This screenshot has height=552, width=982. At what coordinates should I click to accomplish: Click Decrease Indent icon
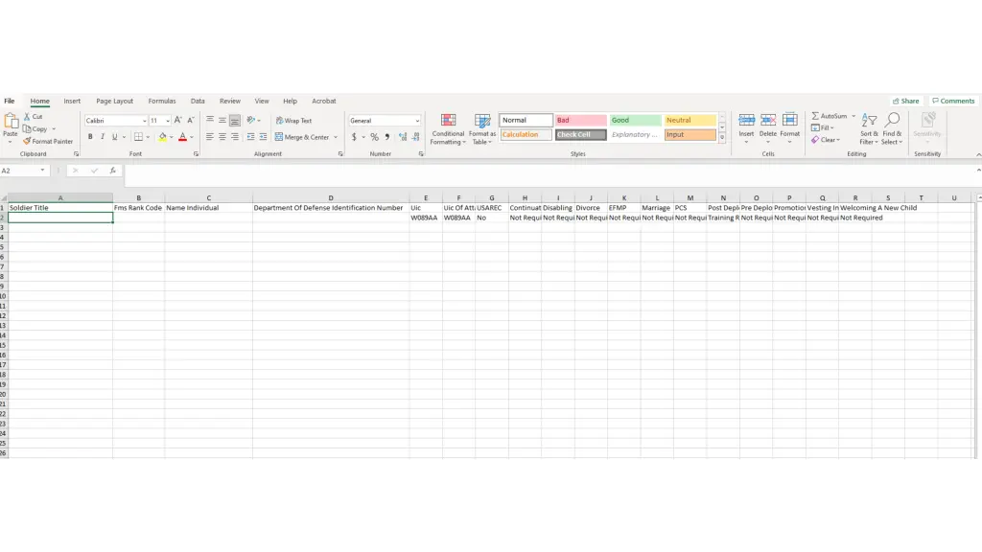250,137
